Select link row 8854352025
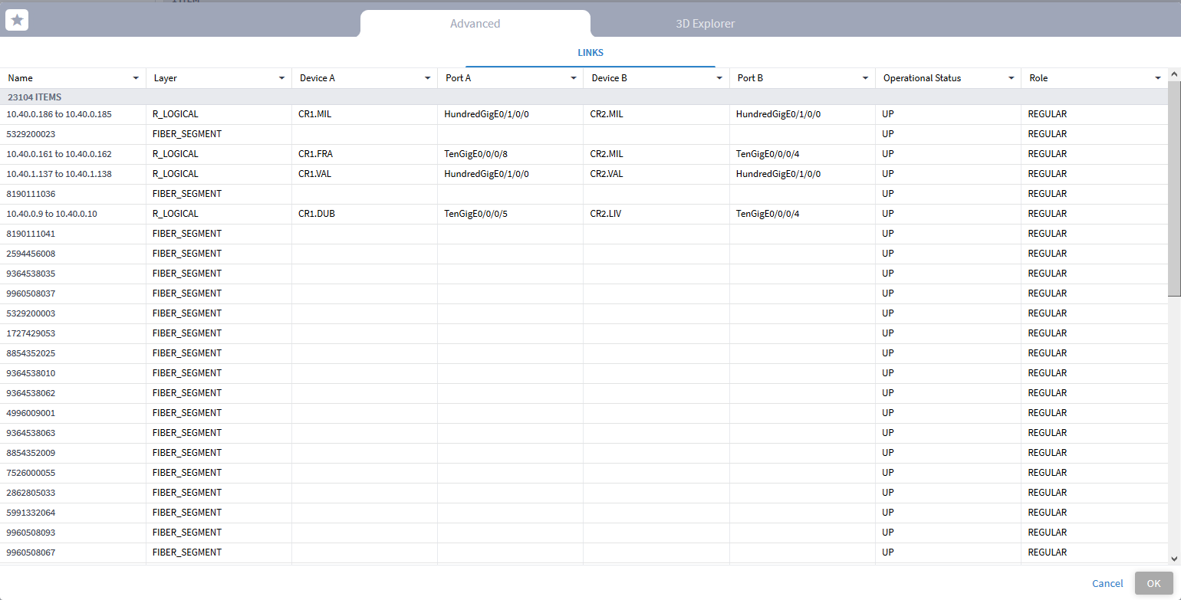1181x600 pixels. (x=584, y=353)
